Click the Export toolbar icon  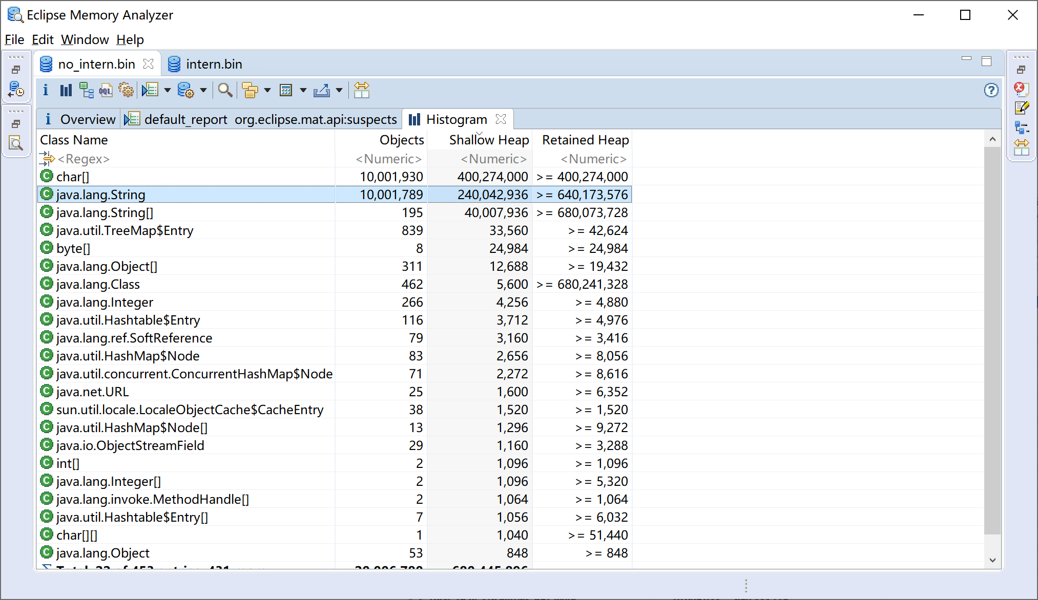tap(322, 91)
